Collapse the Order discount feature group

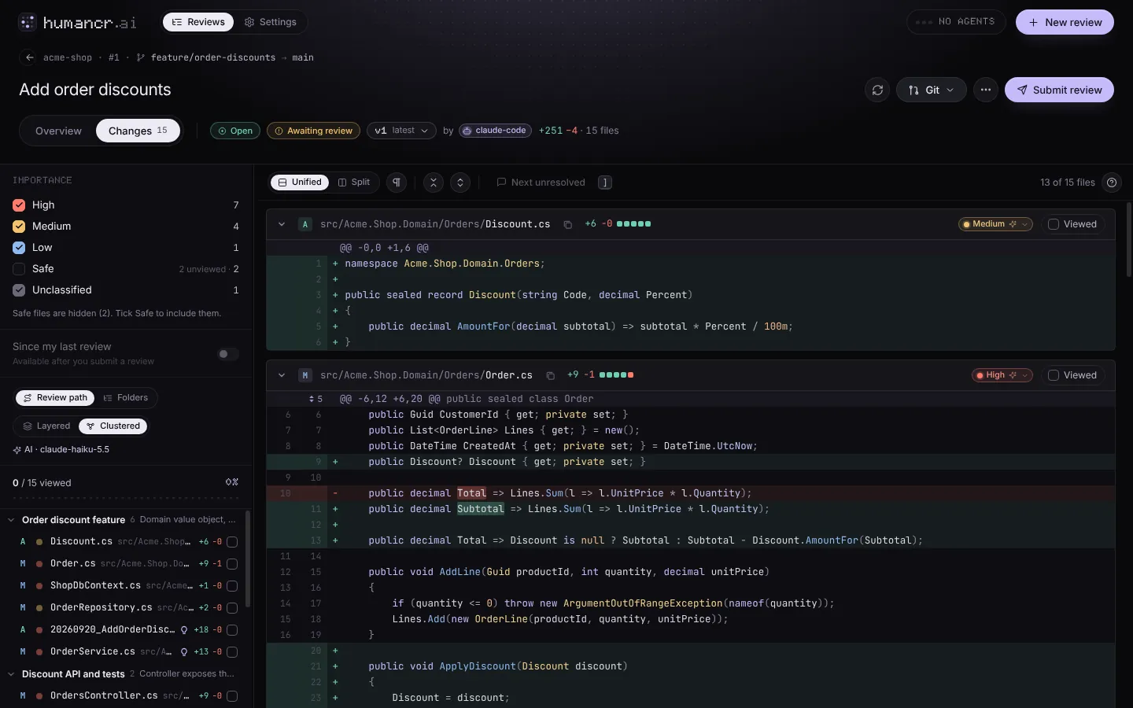pos(12,520)
